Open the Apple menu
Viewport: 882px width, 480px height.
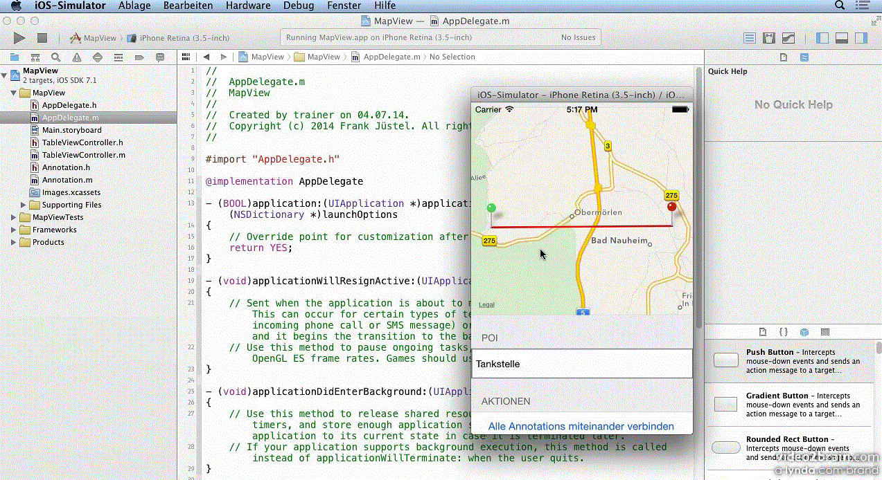[x=17, y=6]
